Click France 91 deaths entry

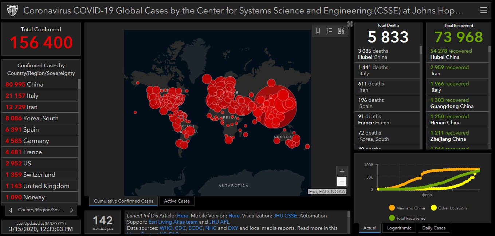tap(387, 120)
